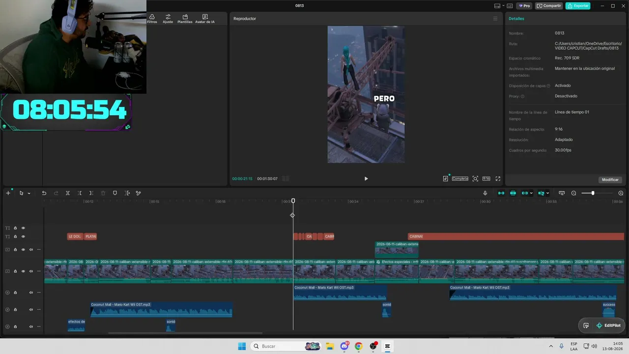Toggle the preview axis button
This screenshot has width=629, height=354.
(x=541, y=193)
